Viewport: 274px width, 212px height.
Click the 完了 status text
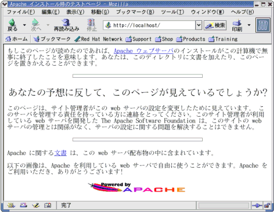[66, 205]
